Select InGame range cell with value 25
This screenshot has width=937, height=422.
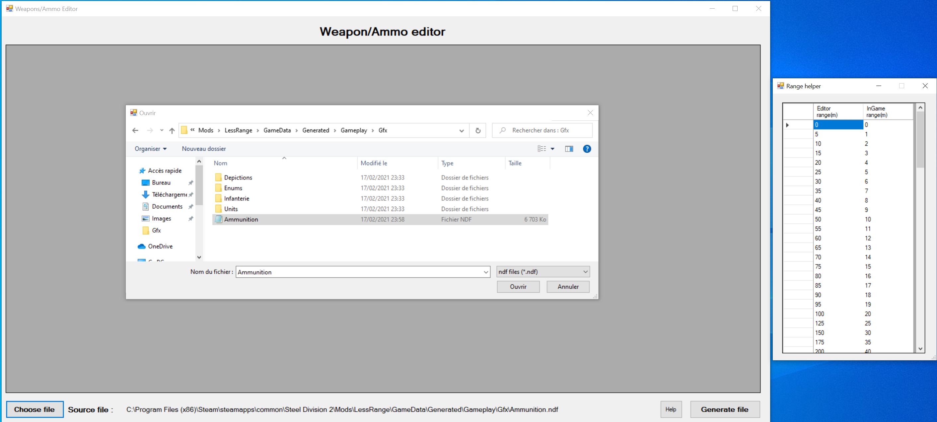coord(888,323)
